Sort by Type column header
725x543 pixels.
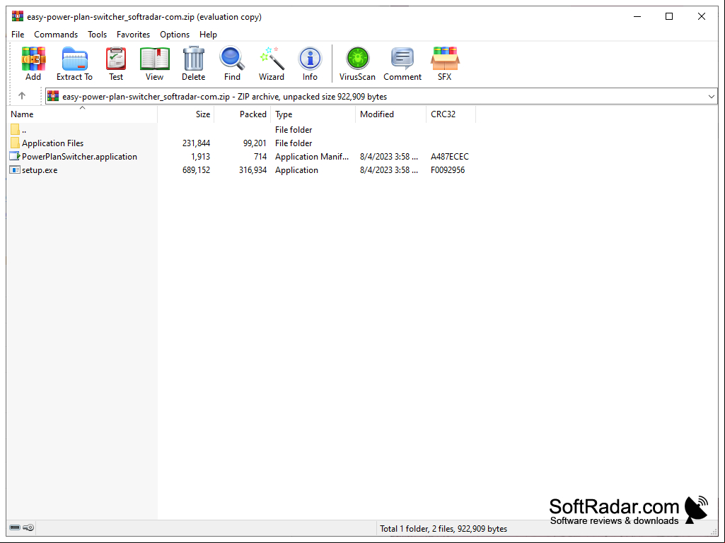[313, 114]
